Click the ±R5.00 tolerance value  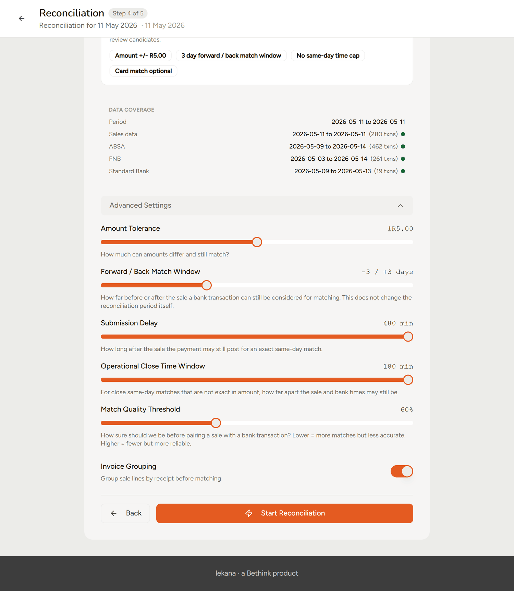click(400, 229)
